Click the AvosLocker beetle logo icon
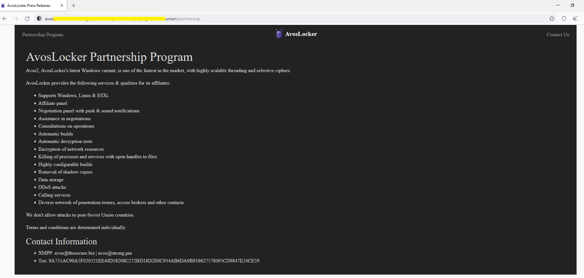 pos(279,34)
